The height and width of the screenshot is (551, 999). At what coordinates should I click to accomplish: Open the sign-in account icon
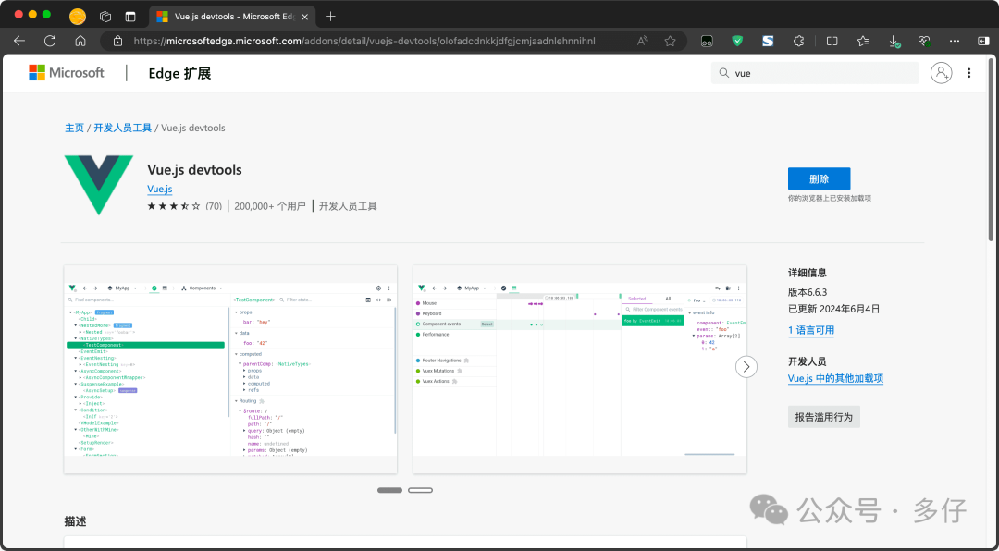(x=941, y=73)
